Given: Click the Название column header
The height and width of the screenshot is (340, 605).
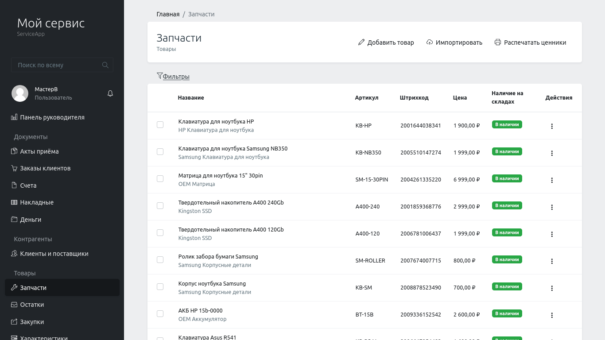Looking at the screenshot, I should point(191,98).
